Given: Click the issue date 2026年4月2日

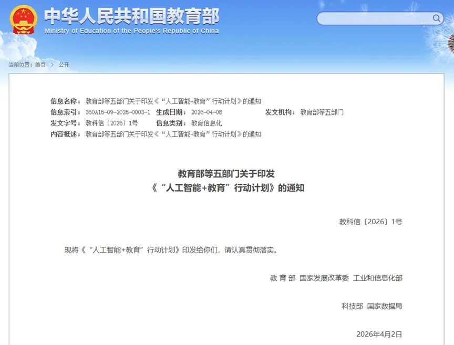Looking at the screenshot, I should [x=379, y=334].
